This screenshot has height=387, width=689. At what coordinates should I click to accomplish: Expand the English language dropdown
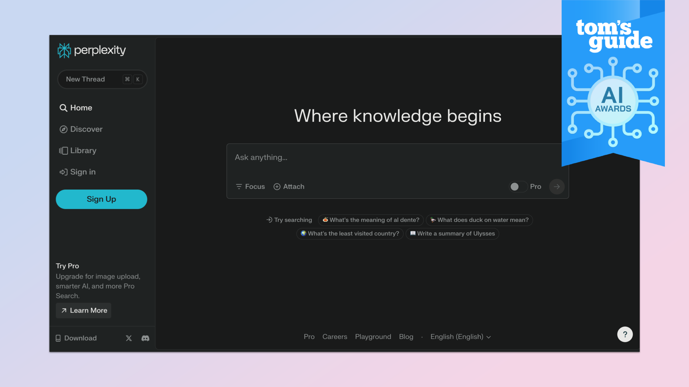coord(460,337)
